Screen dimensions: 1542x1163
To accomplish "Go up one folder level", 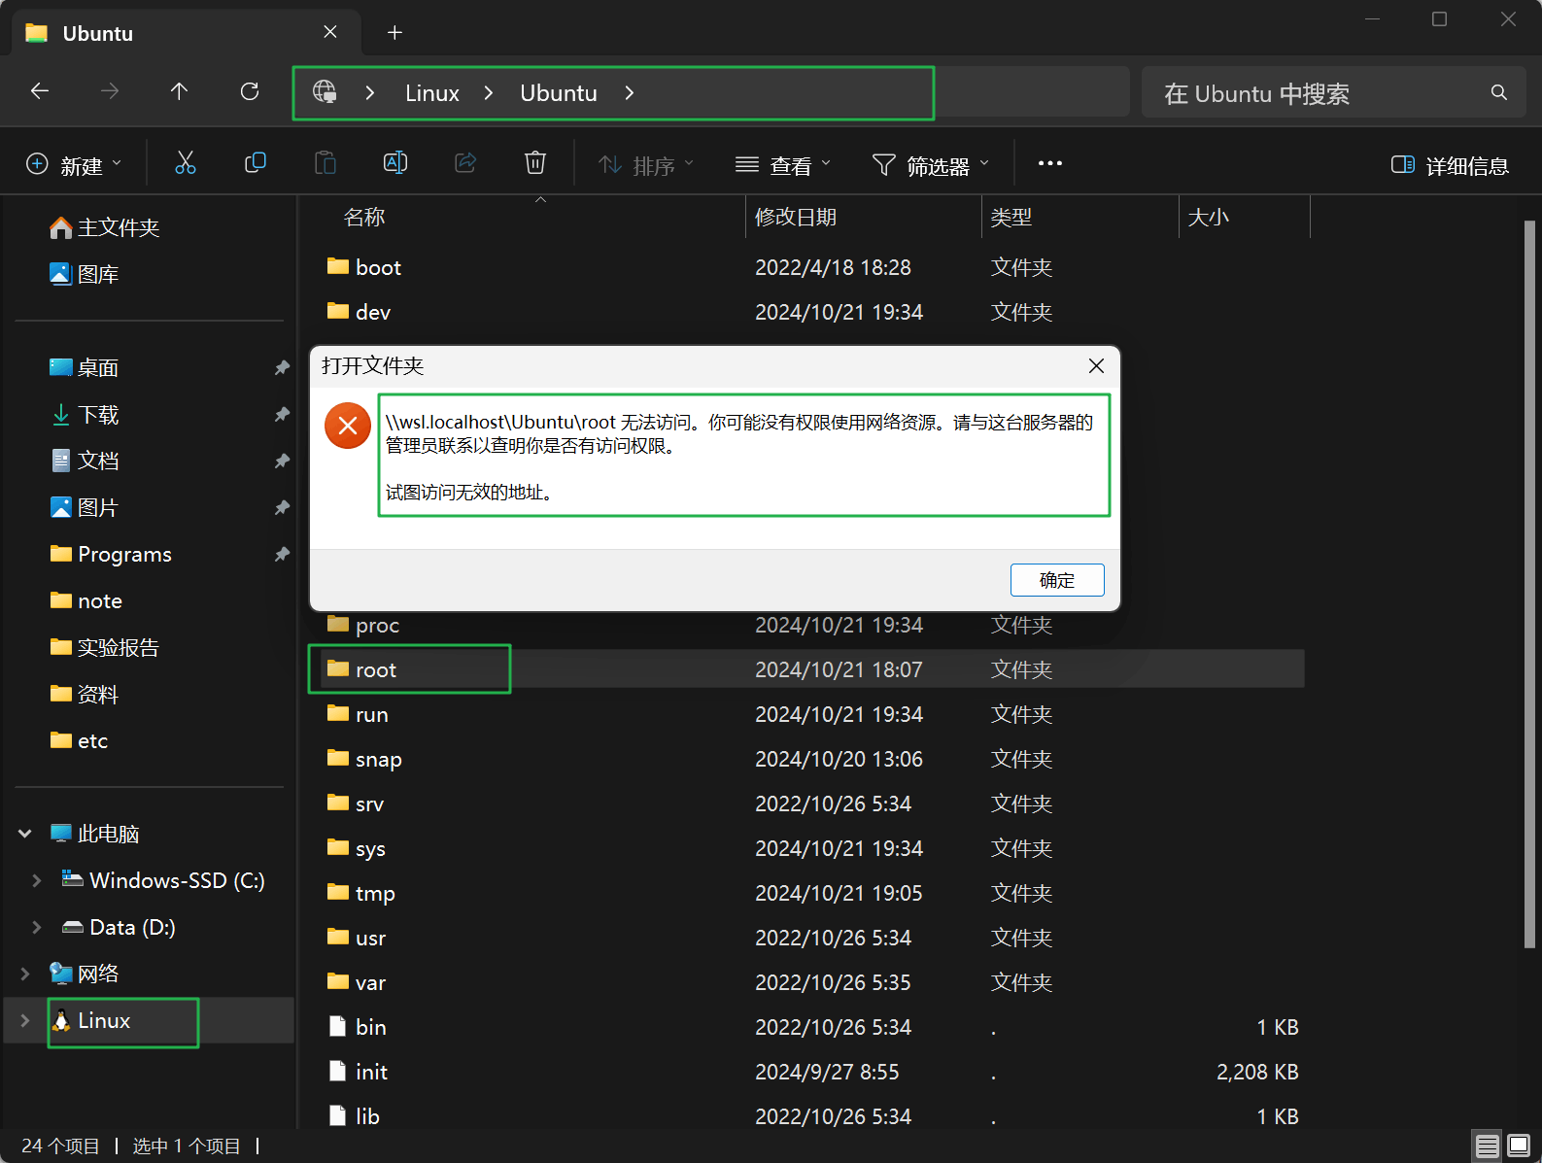I will pos(180,91).
